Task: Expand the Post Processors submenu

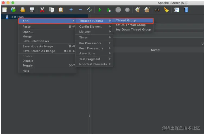Action: pos(94,48)
